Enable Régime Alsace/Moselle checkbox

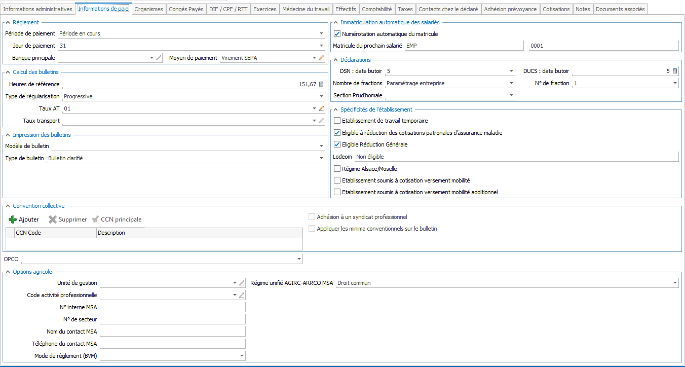(337, 169)
